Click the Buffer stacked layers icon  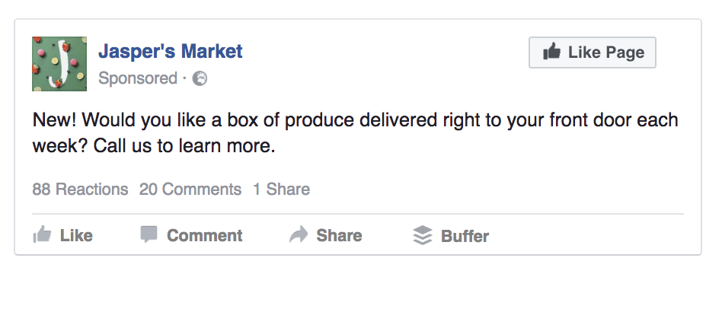(x=422, y=235)
